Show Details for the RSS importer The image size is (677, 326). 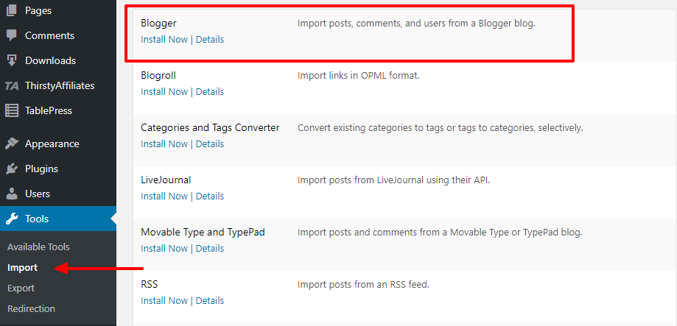[x=210, y=301]
